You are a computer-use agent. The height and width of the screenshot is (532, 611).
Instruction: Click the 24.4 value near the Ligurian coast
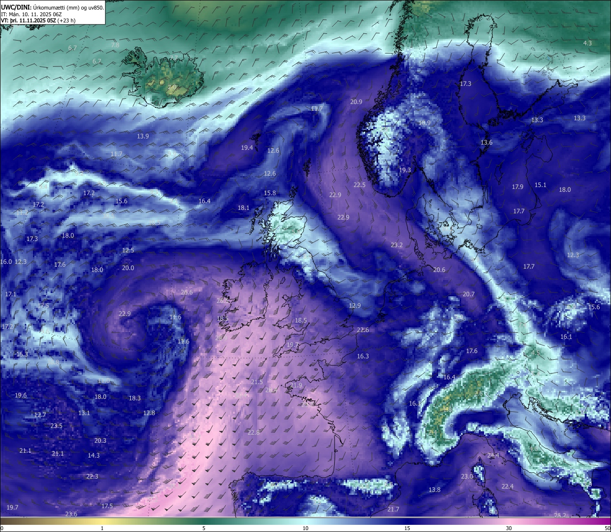coord(493,456)
